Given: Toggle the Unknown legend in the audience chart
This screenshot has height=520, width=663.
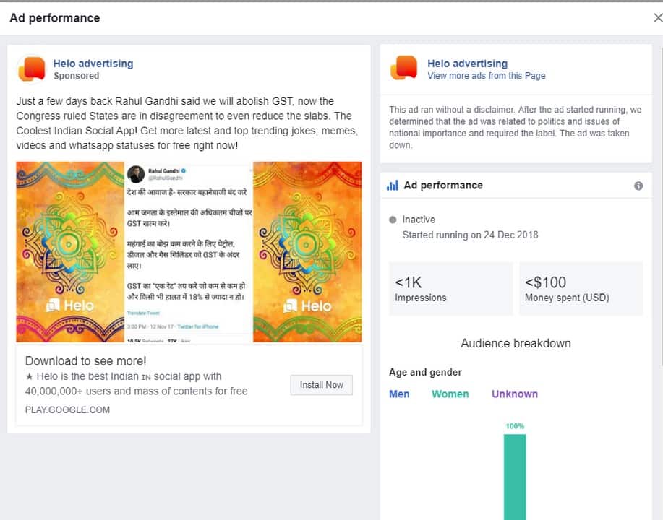Looking at the screenshot, I should [514, 394].
